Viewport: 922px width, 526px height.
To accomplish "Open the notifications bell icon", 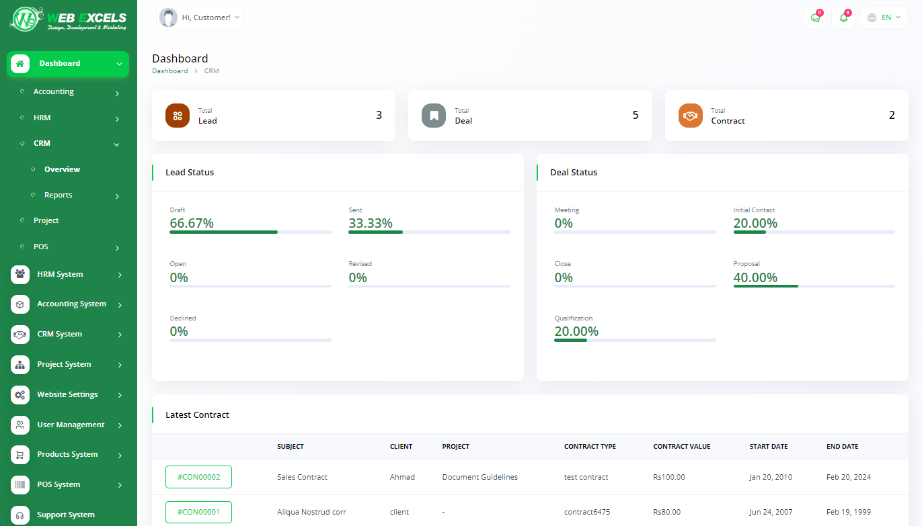I will 843,17.
